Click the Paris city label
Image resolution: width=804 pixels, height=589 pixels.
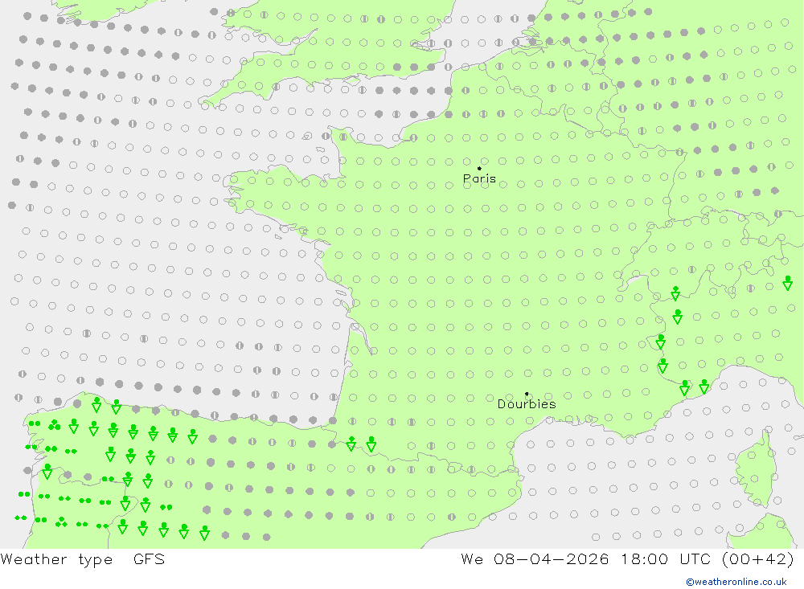point(479,178)
